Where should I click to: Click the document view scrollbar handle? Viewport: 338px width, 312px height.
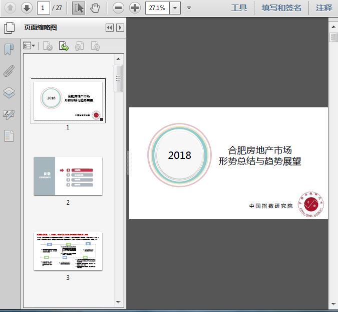click(x=333, y=37)
